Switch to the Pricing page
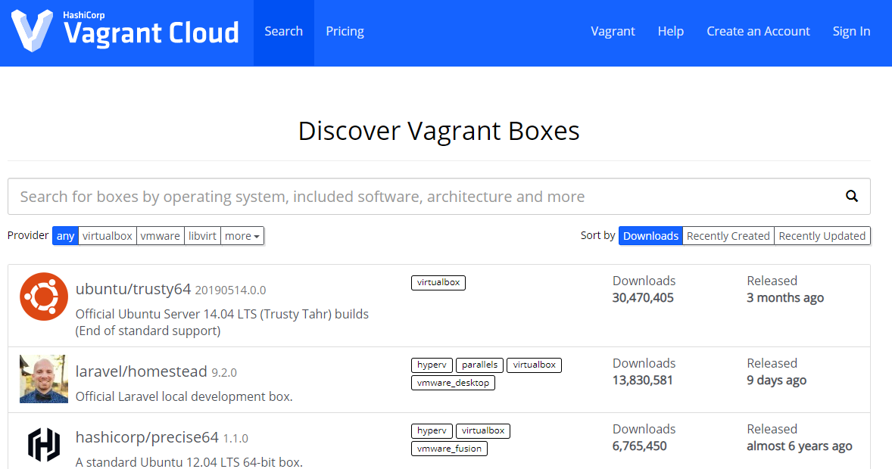The image size is (892, 469). (345, 31)
